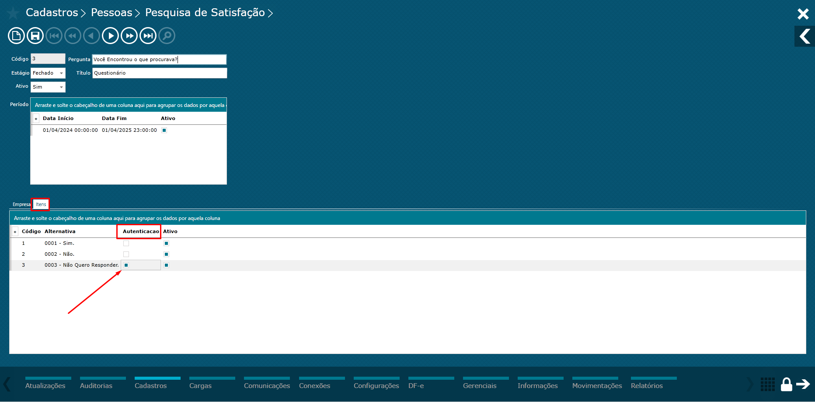
Task: Go to the previous record
Action: point(91,36)
